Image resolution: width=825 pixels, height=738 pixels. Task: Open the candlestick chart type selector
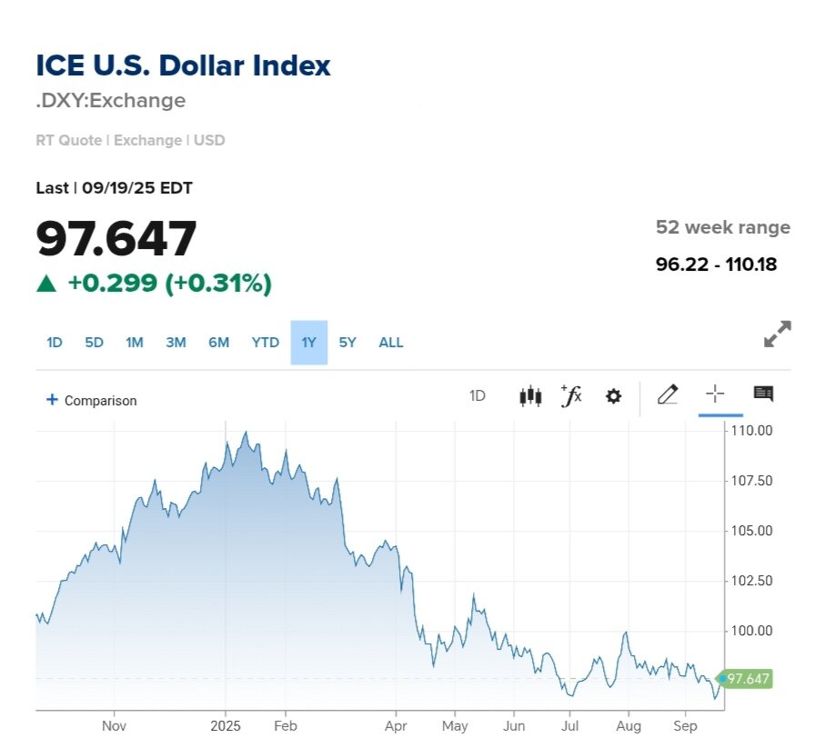pyautogui.click(x=530, y=396)
